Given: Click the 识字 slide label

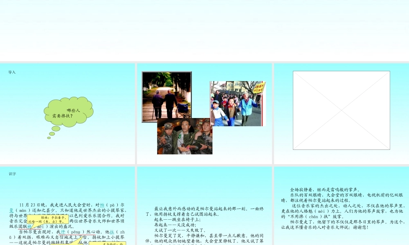Looking at the screenshot, I should (x=12, y=174).
